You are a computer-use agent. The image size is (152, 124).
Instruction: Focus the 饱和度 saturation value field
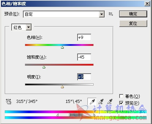point(84,57)
